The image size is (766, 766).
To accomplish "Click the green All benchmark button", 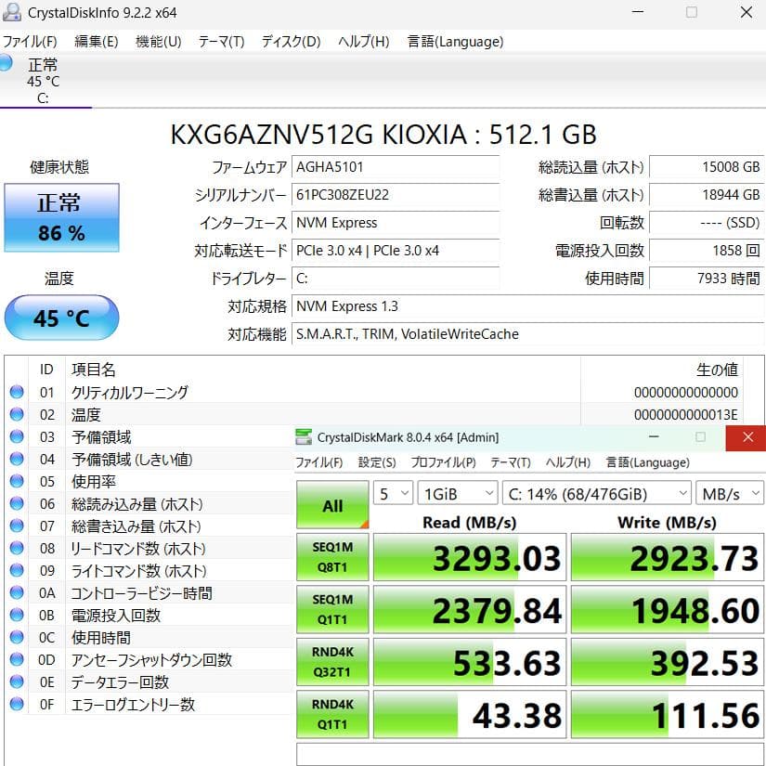I will click(332, 505).
